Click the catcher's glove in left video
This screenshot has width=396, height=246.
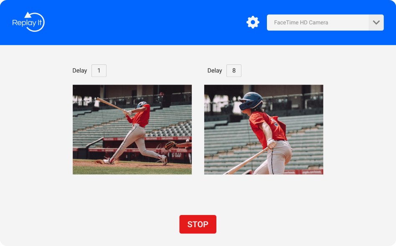pyautogui.click(x=170, y=146)
